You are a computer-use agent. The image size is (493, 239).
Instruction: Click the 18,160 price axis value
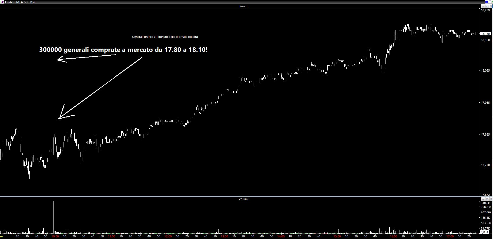485,40
